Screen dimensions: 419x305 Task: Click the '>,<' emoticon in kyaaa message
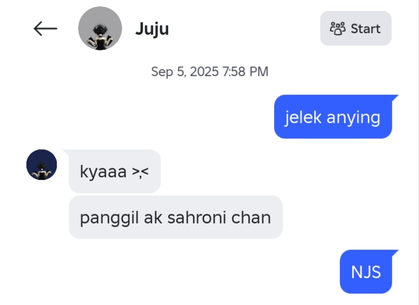[x=140, y=172]
